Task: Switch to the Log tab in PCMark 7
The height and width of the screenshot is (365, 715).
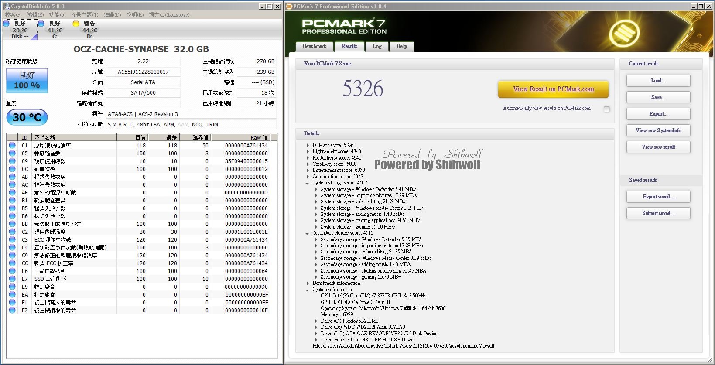Action: click(x=377, y=46)
